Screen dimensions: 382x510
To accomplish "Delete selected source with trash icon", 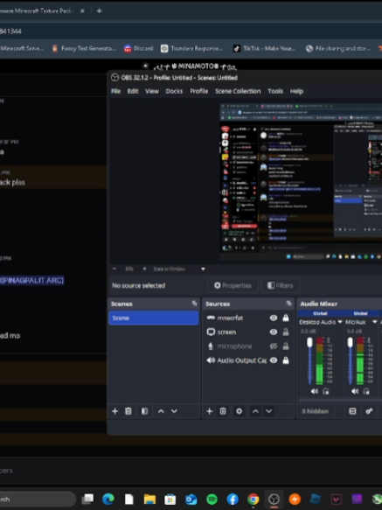I will point(223,411).
